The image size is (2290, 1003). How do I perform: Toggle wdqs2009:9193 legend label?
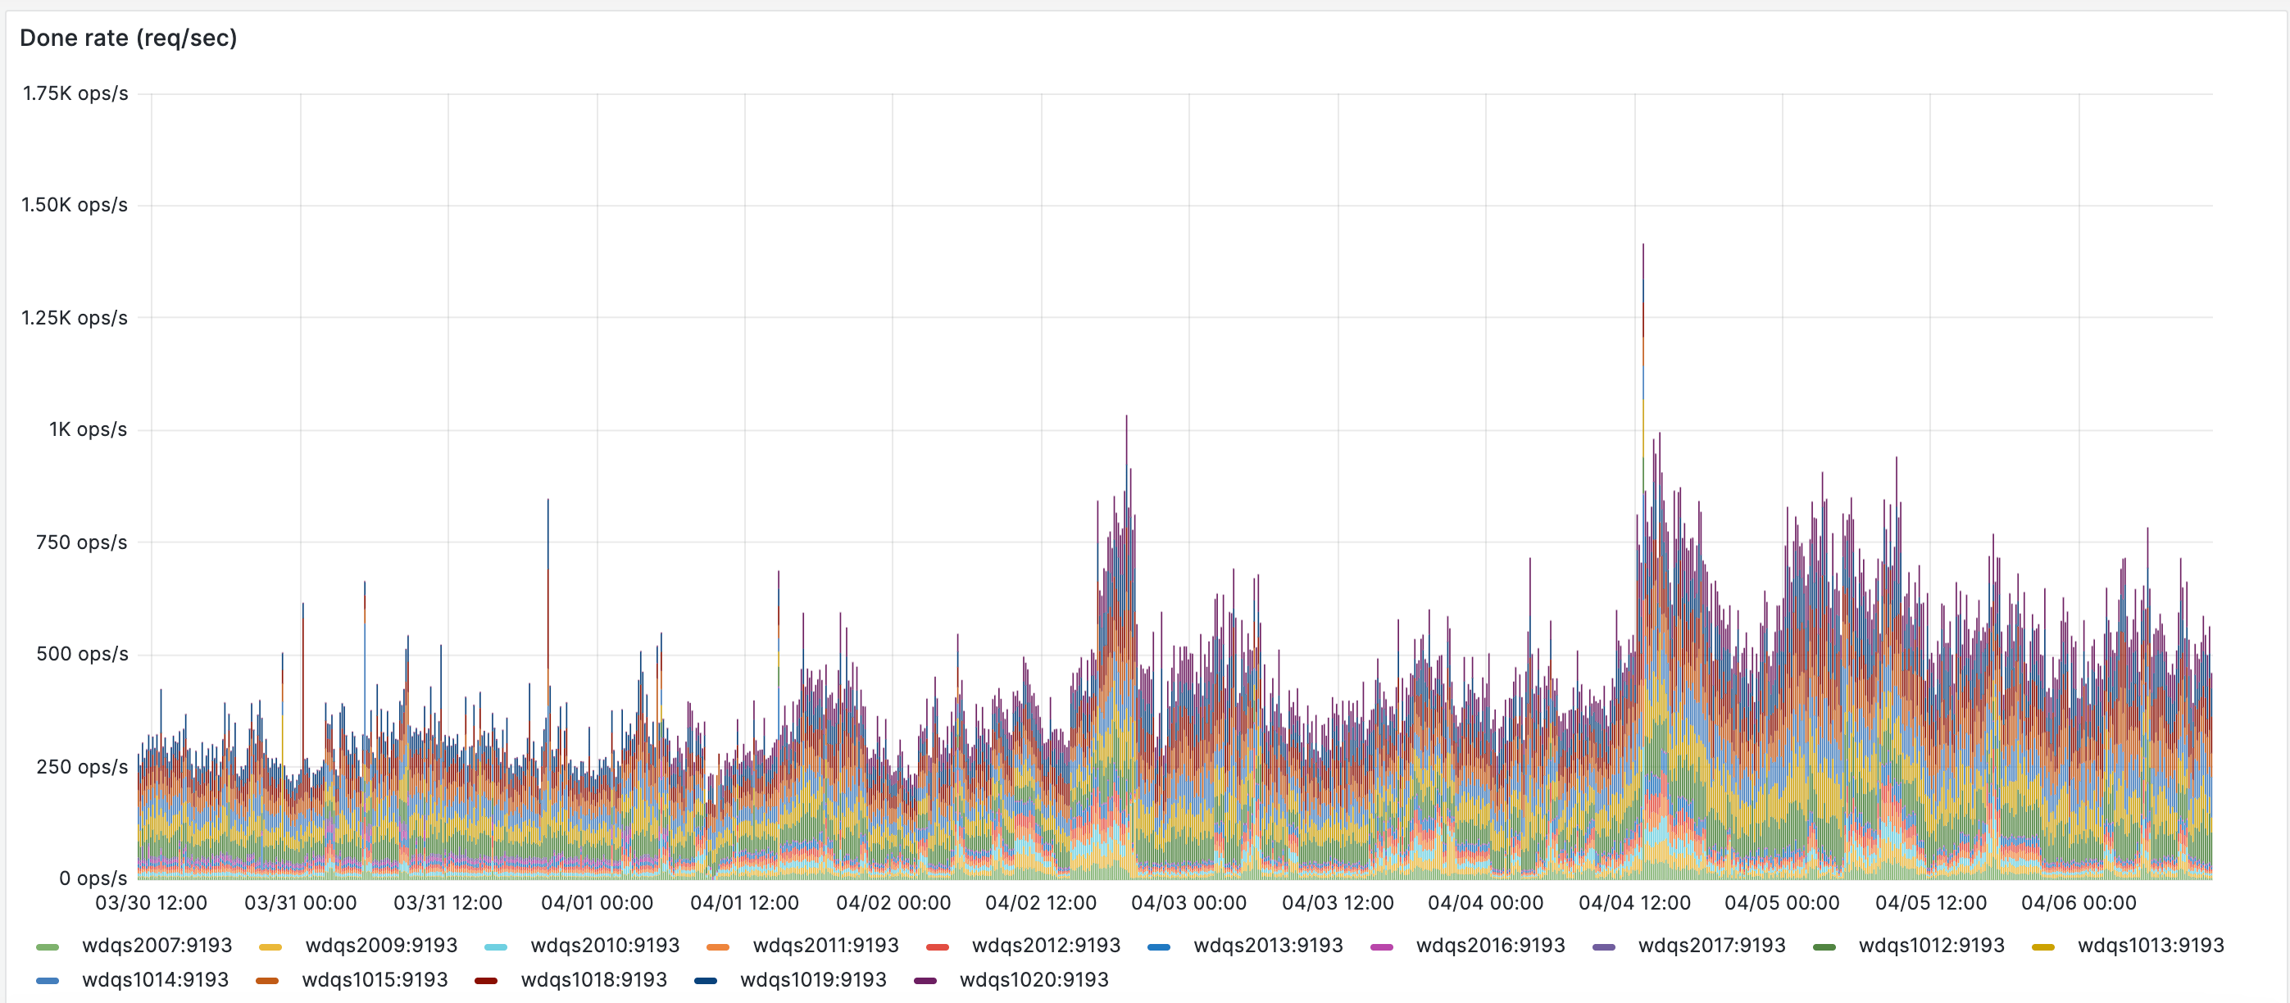380,945
